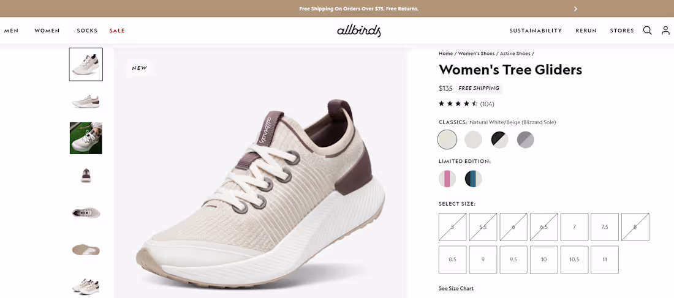Image resolution: width=674 pixels, height=298 pixels.
Task: Open the search magnifier icon
Action: click(x=647, y=31)
